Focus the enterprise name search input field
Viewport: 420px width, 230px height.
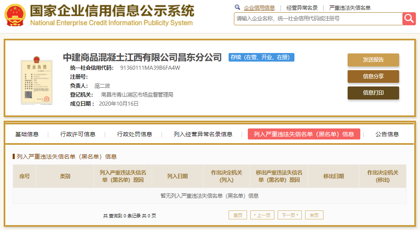(318, 19)
